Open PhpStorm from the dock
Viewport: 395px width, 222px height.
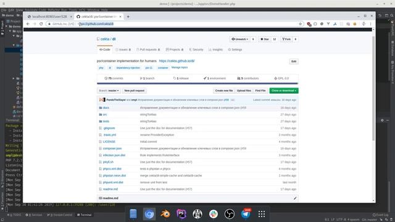pos(181,214)
